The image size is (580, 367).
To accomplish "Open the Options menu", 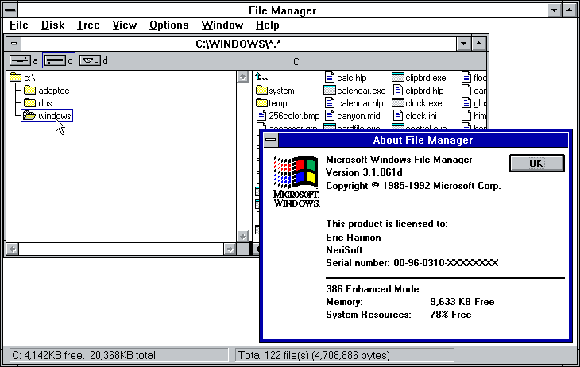I will pos(169,25).
